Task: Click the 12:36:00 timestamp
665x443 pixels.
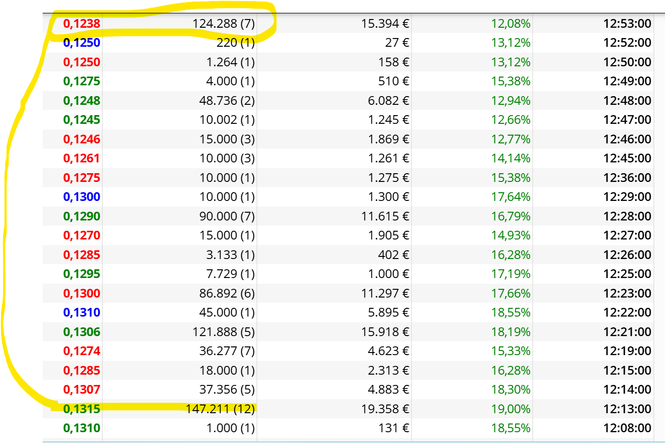Action: pos(627,178)
